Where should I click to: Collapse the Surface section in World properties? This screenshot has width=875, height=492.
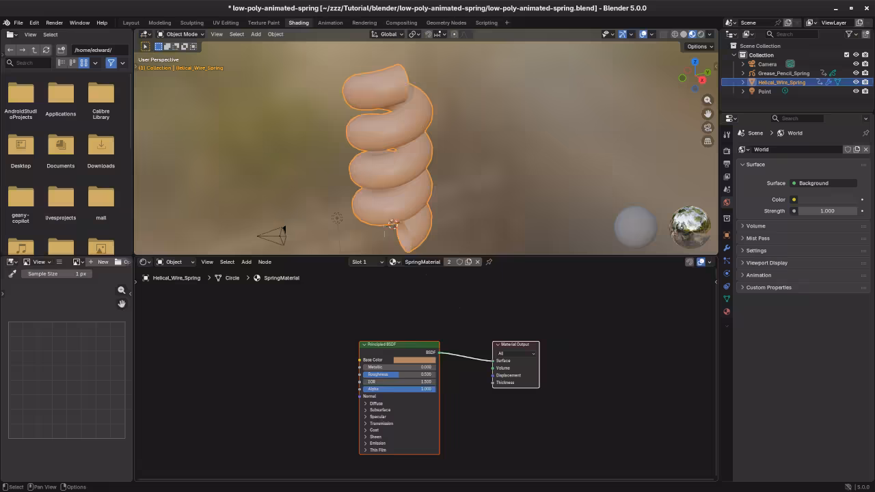[x=742, y=164]
